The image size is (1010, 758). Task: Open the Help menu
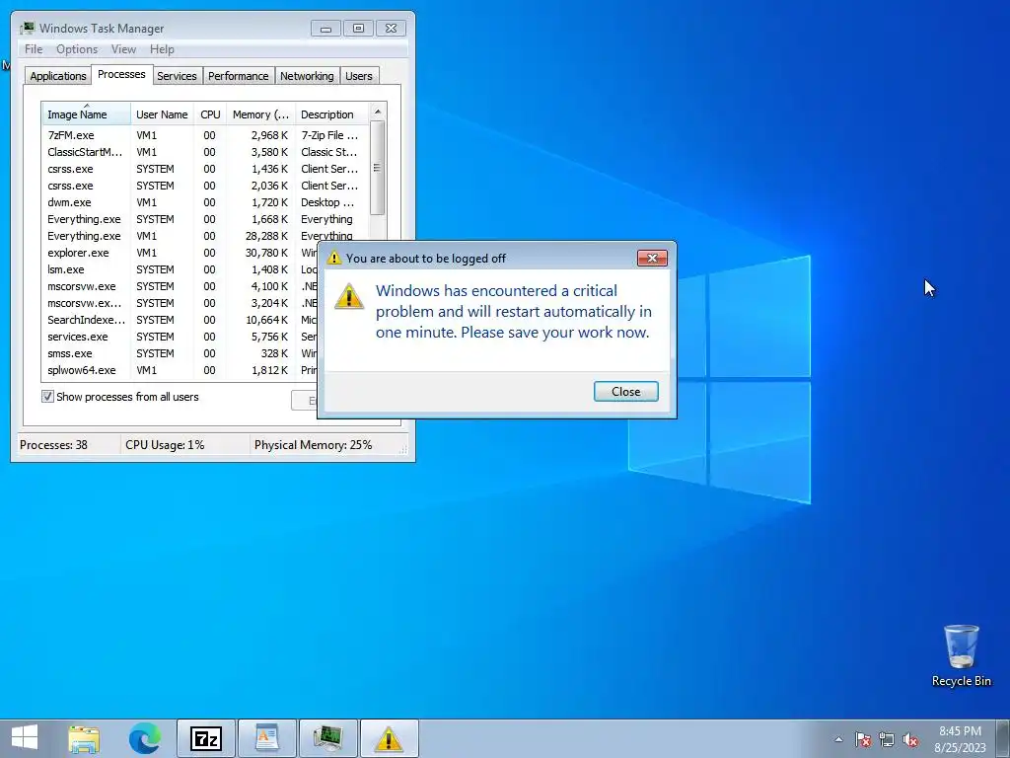pos(162,49)
